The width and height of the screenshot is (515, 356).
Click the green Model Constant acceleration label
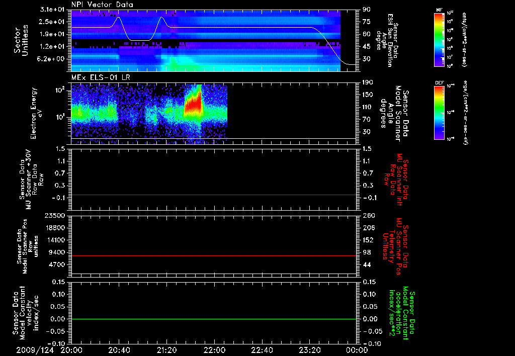[x=402, y=313]
